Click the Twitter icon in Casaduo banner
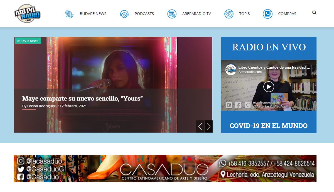The image size is (334, 192). tap(21, 169)
